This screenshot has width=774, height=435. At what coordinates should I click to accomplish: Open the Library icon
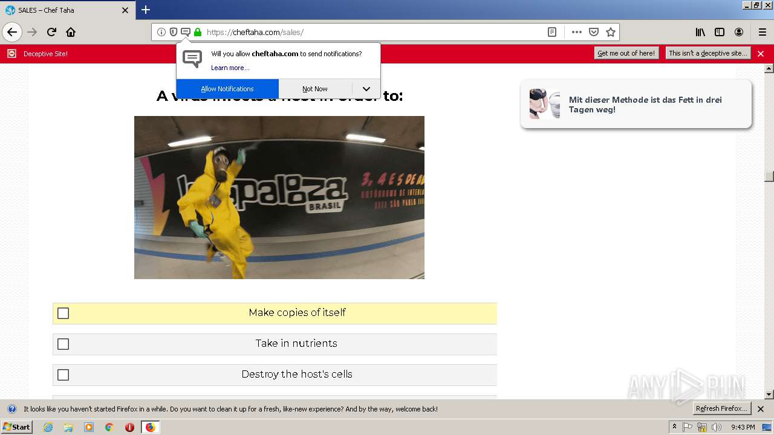click(700, 32)
